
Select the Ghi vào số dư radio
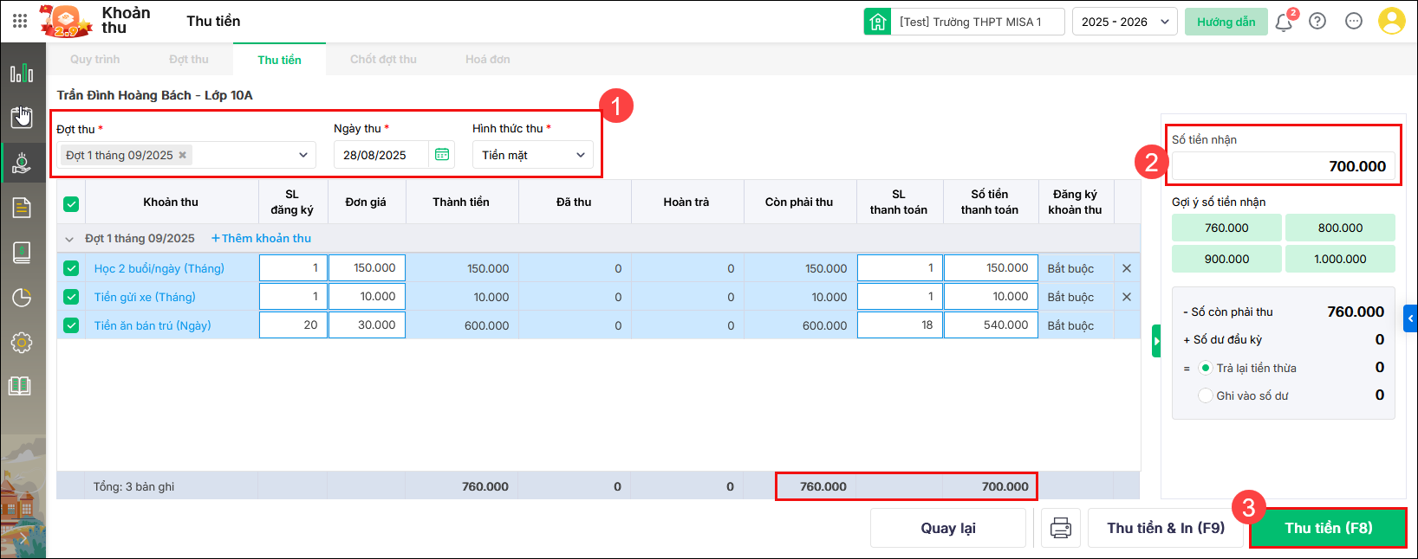[x=1205, y=395]
